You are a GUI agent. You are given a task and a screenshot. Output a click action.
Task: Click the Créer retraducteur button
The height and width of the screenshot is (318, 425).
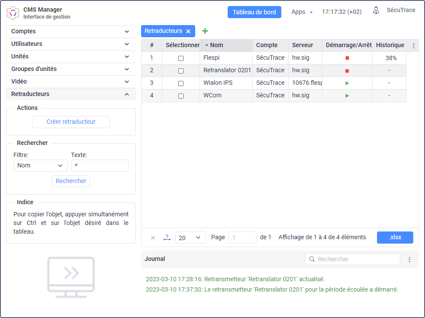tap(71, 122)
